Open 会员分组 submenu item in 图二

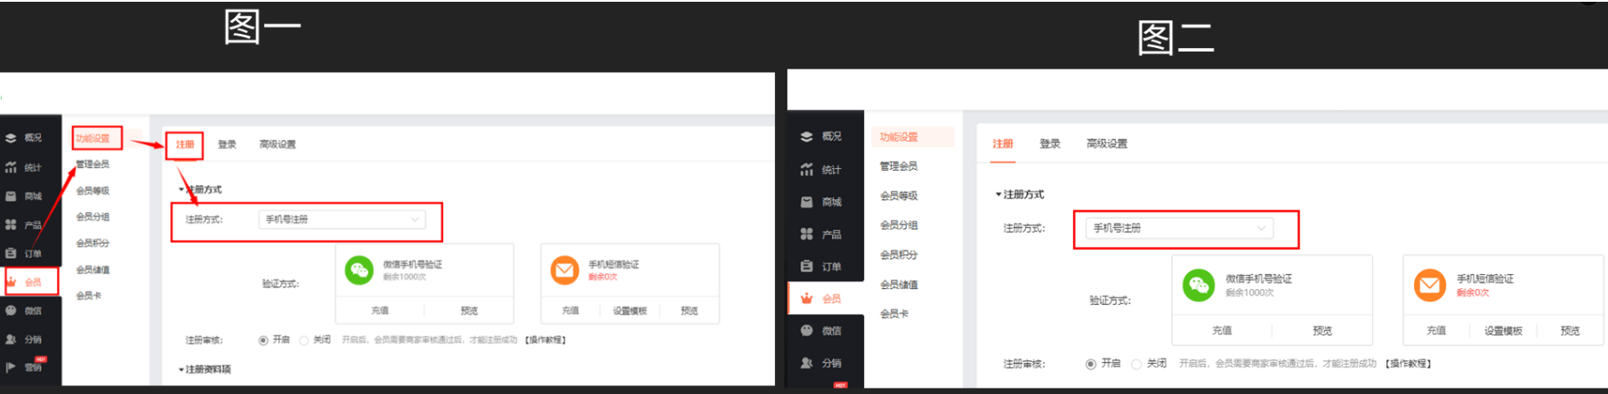click(x=899, y=225)
